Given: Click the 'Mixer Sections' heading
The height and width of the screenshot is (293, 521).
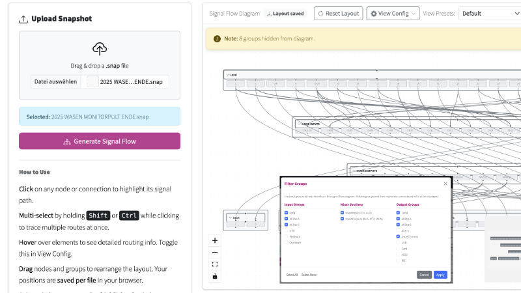Looking at the screenshot, I should [x=352, y=204].
